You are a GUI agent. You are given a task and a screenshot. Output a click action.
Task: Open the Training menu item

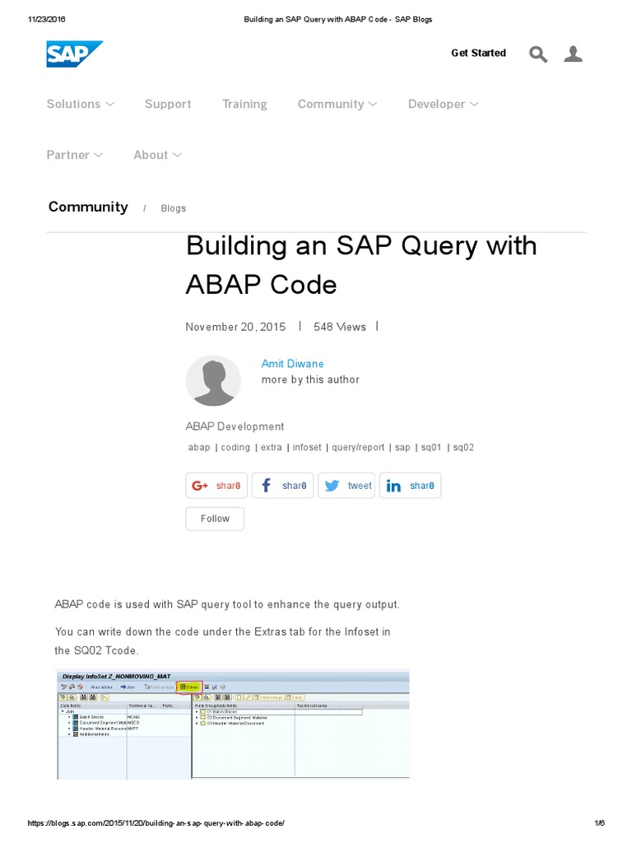pos(244,104)
